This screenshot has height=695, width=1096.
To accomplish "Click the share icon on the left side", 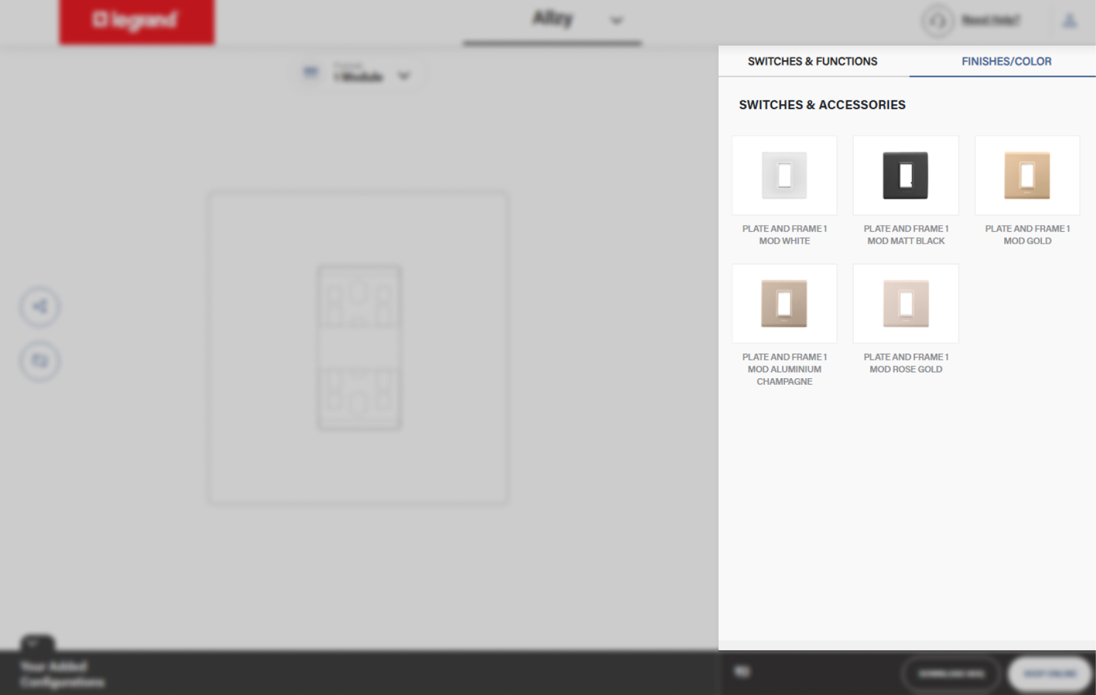I will pyautogui.click(x=40, y=307).
